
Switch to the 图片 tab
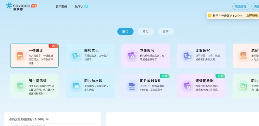pyautogui.click(x=166, y=31)
